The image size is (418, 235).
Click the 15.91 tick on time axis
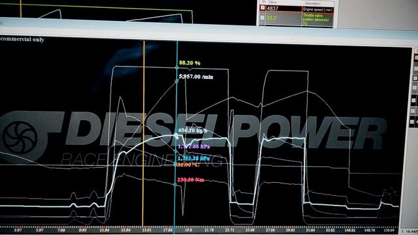pyautogui.click(x=146, y=230)
